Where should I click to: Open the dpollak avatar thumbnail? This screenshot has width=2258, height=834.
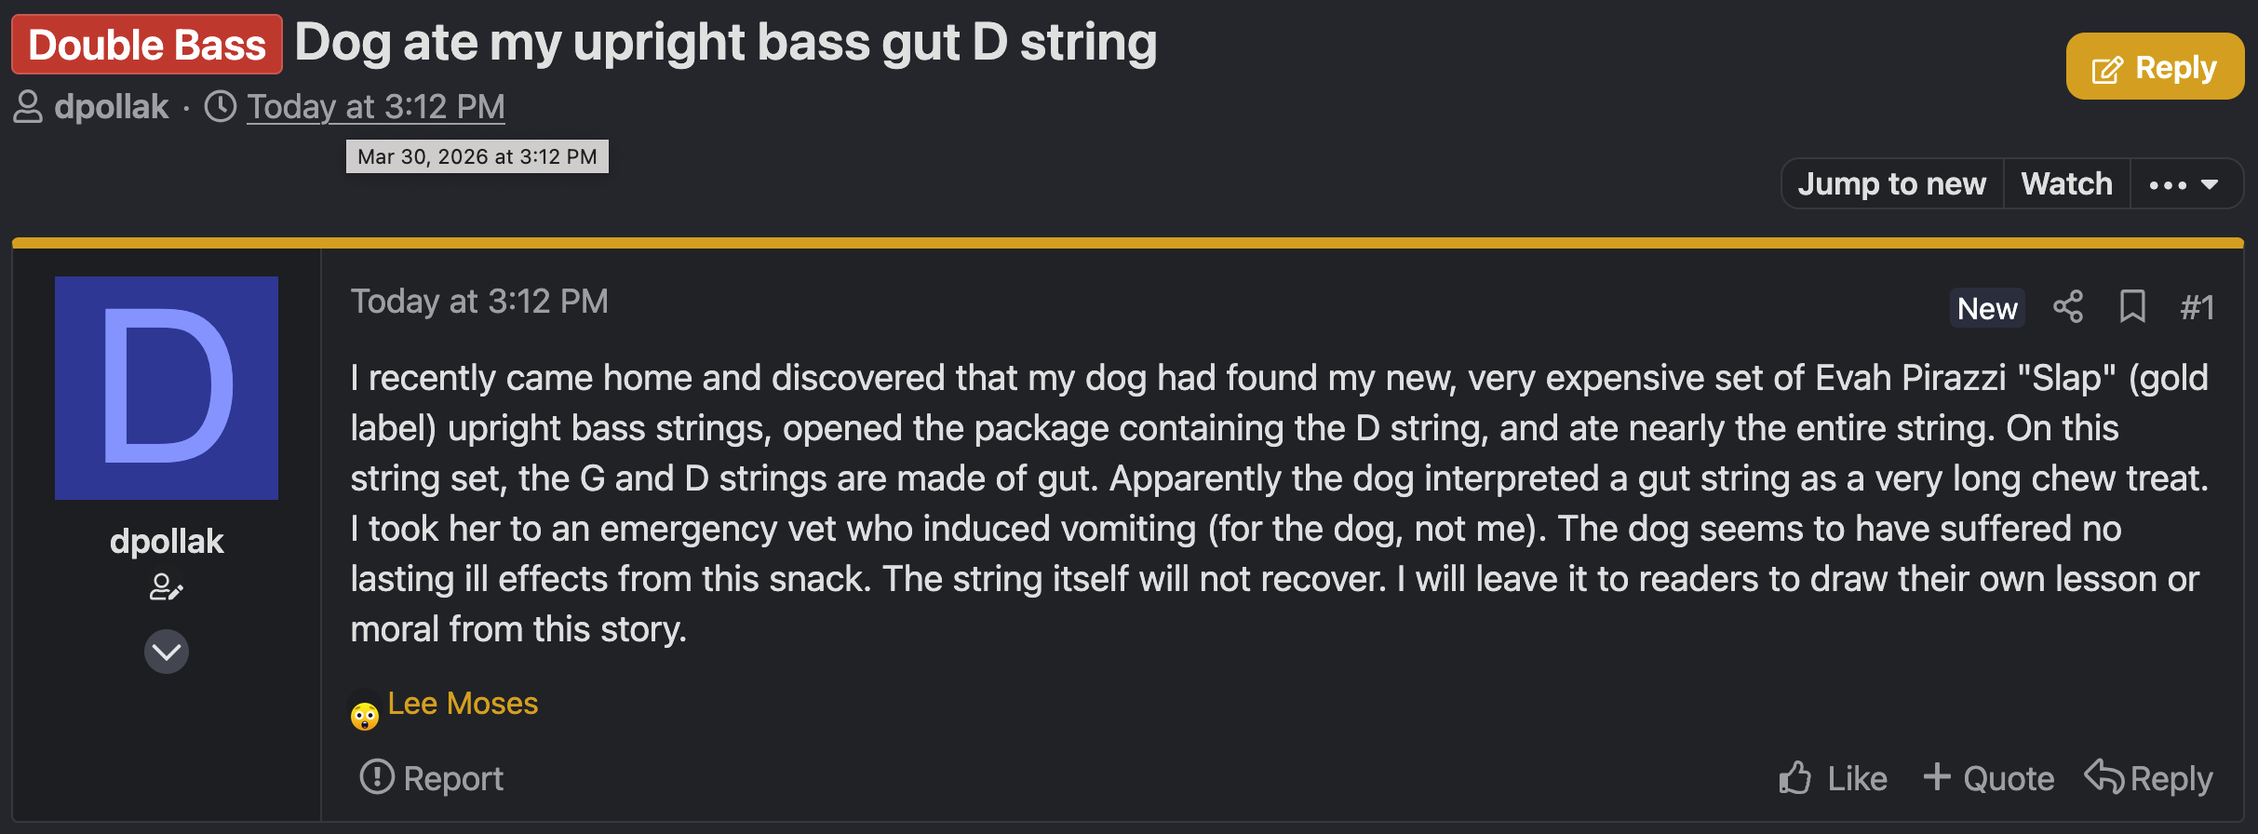[167, 388]
